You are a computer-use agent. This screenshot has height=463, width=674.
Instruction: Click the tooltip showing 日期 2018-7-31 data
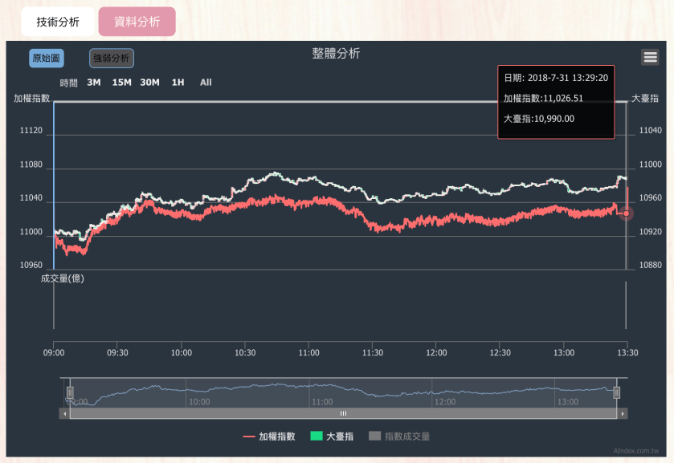556,103
